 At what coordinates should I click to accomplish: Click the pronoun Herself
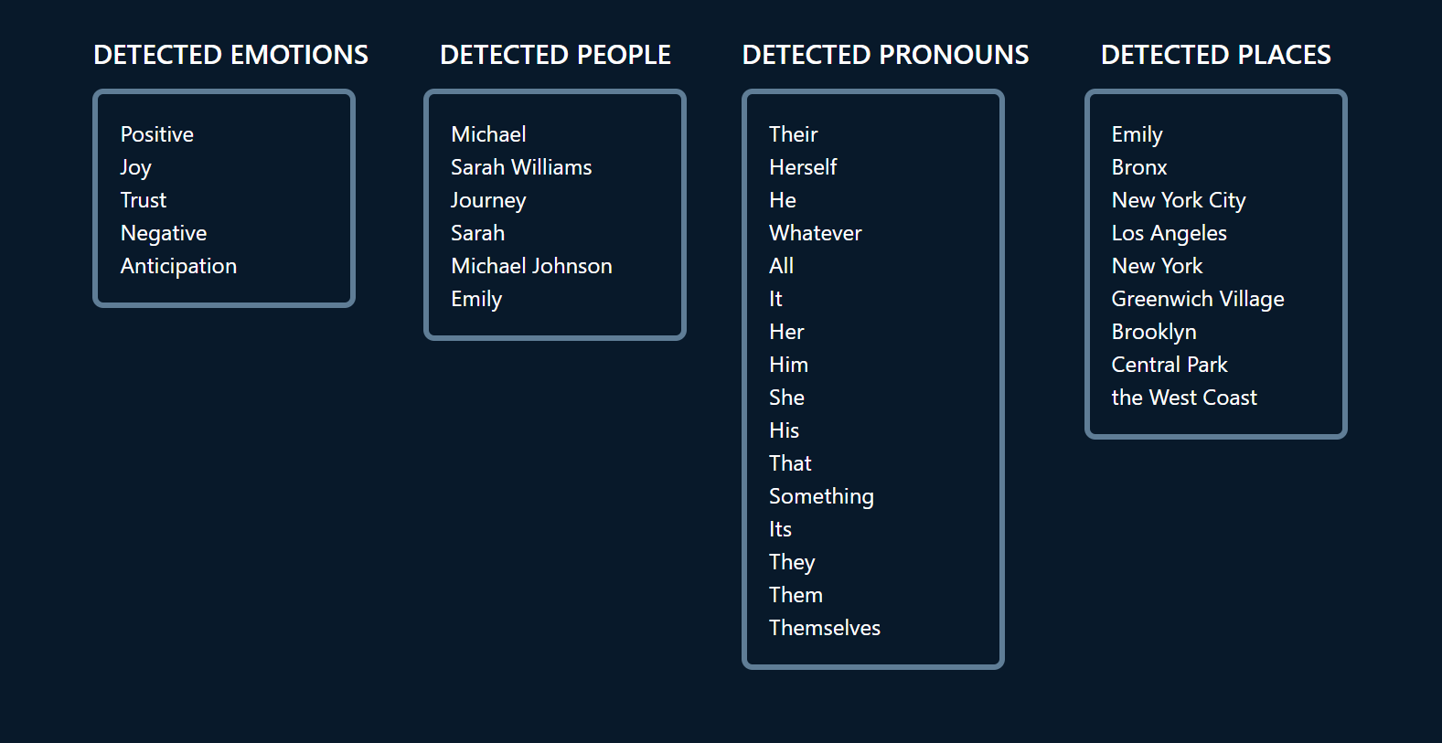(x=803, y=167)
